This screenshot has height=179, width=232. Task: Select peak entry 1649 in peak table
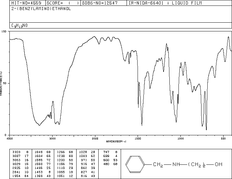43,152
